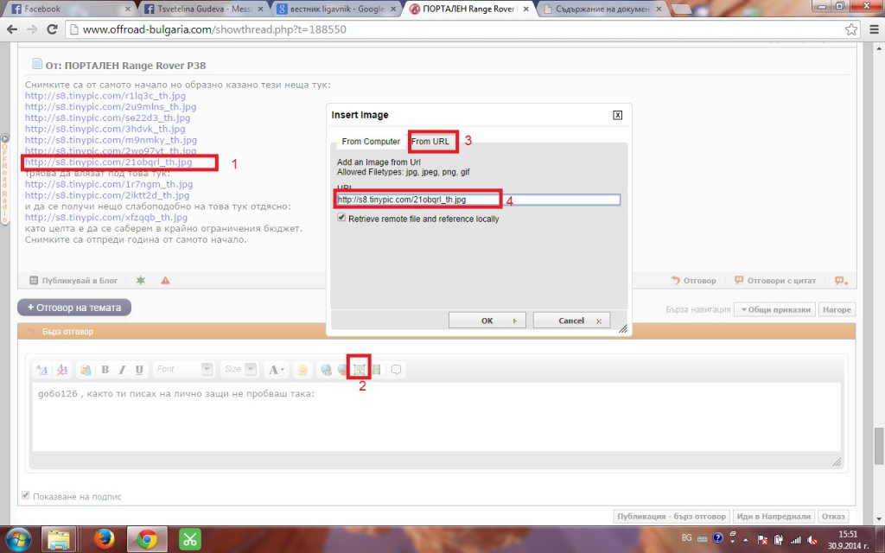The width and height of the screenshot is (885, 553).
Task: Click Отговори с цитат
Action: [775, 281]
